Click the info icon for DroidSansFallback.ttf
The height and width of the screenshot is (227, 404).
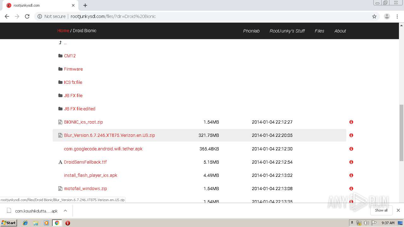pyautogui.click(x=351, y=162)
